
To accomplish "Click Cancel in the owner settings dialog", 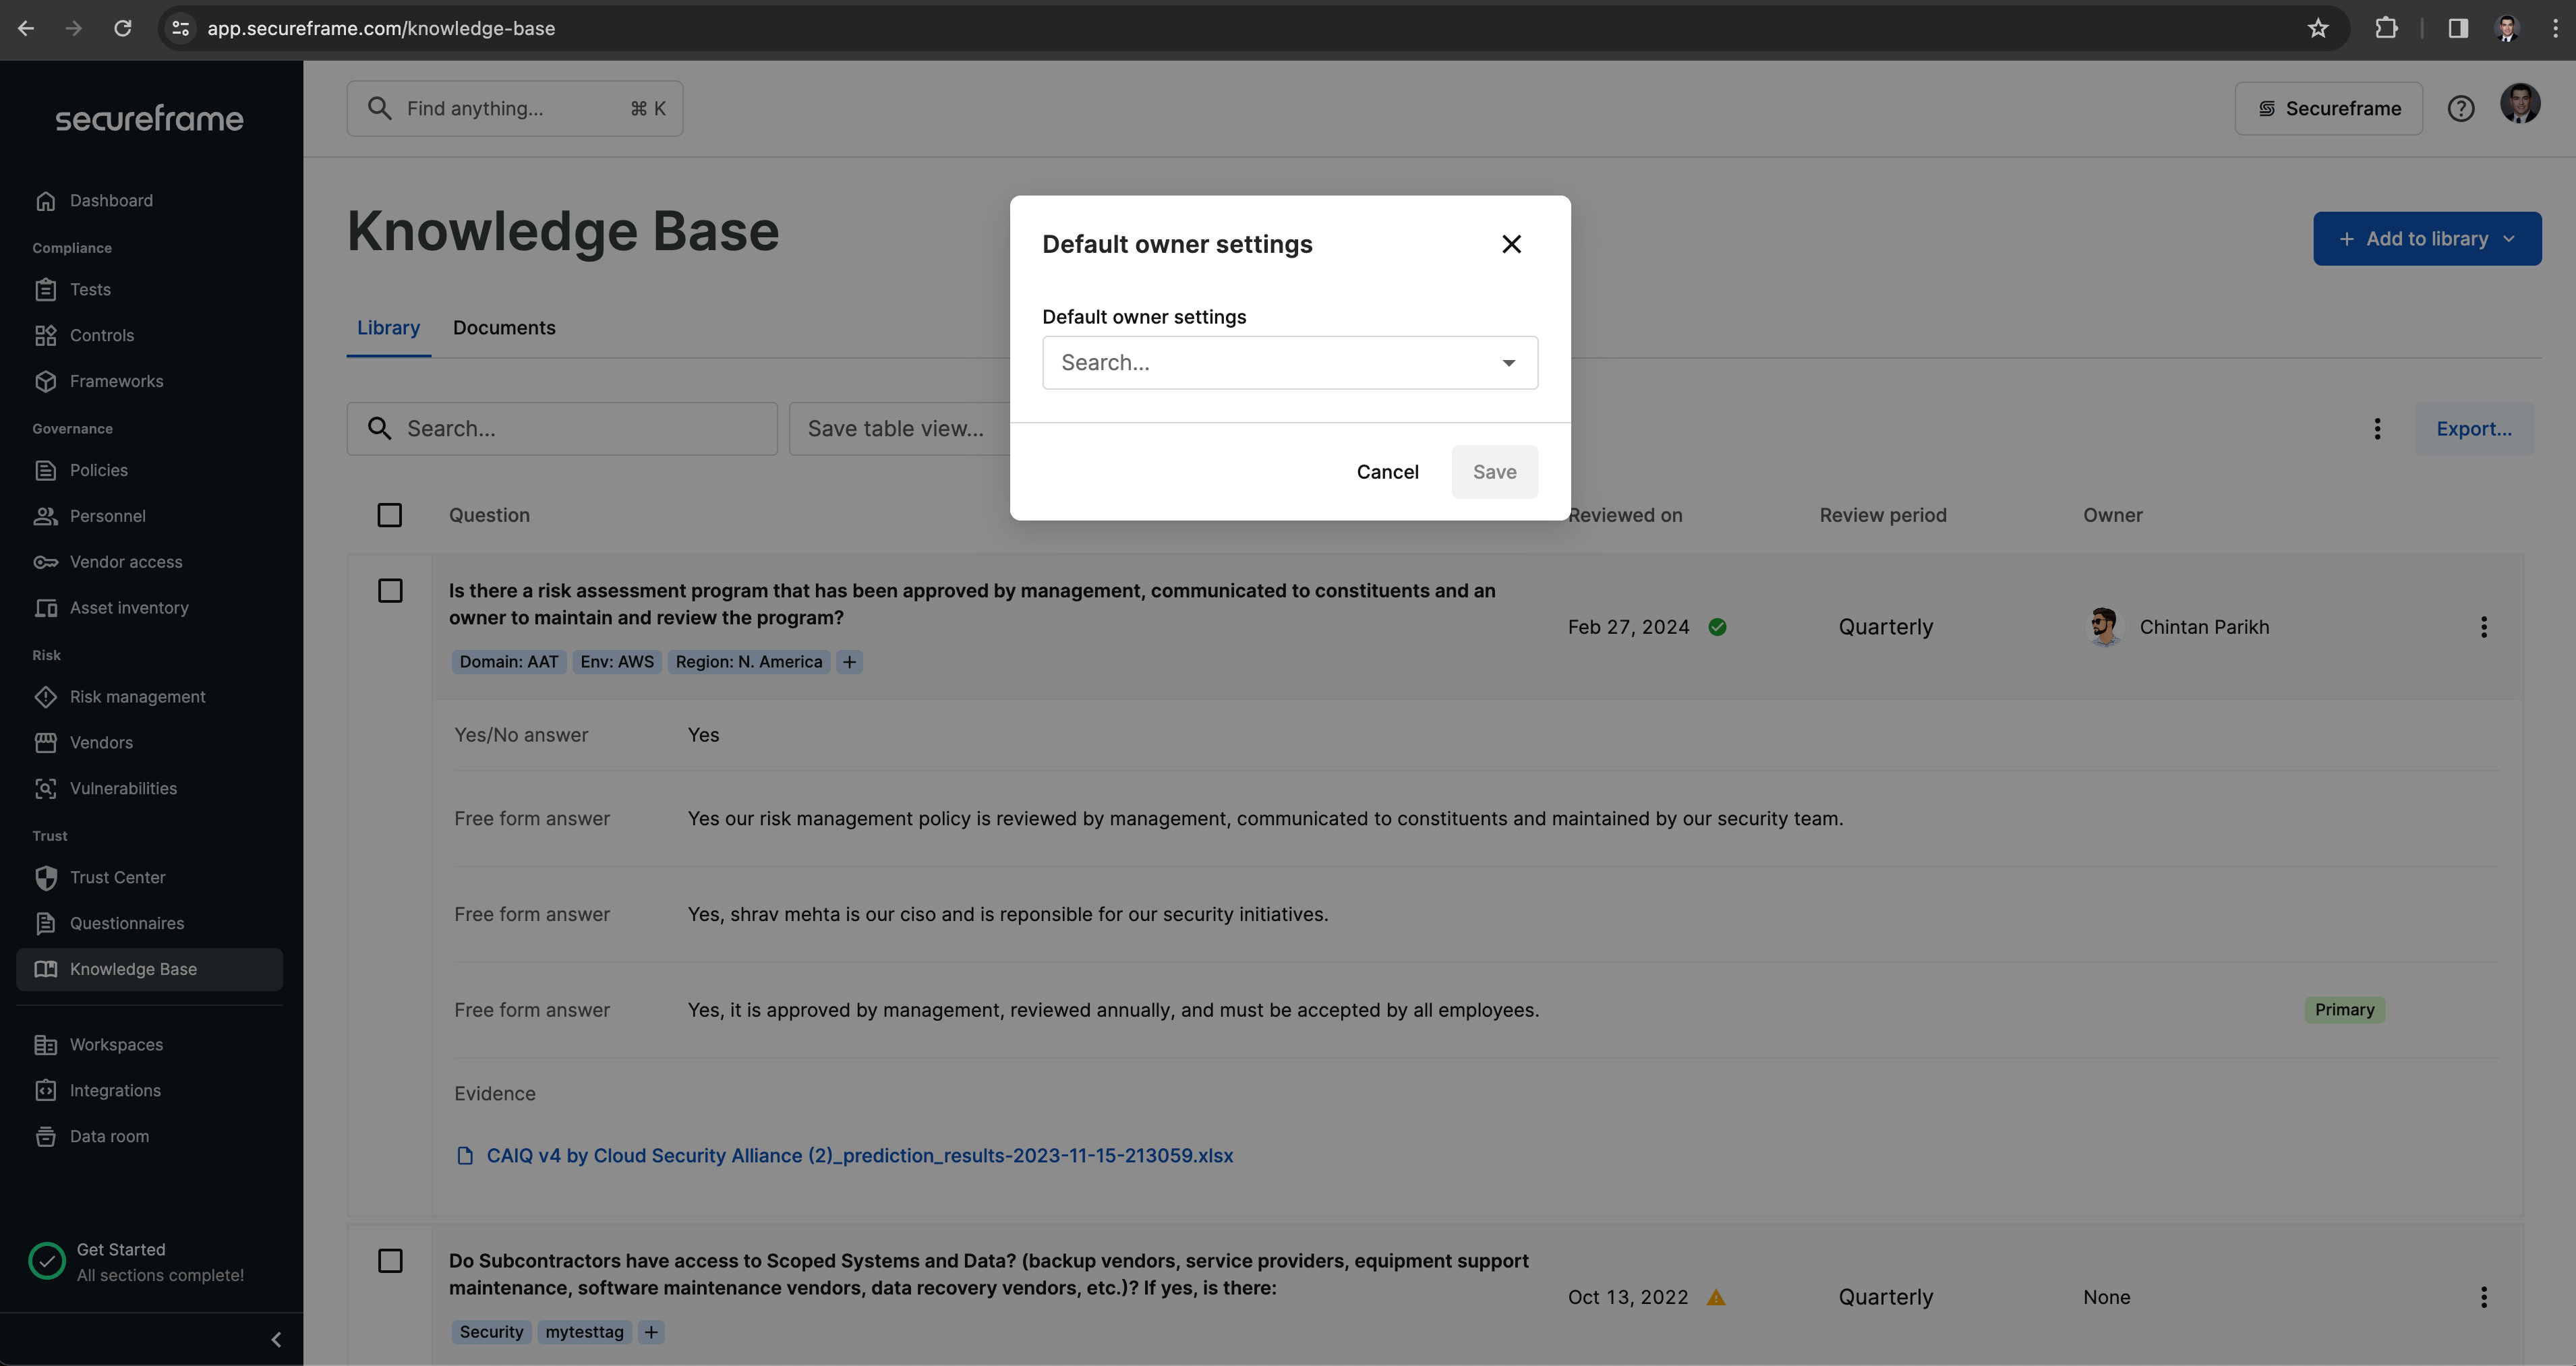I will coord(1387,472).
